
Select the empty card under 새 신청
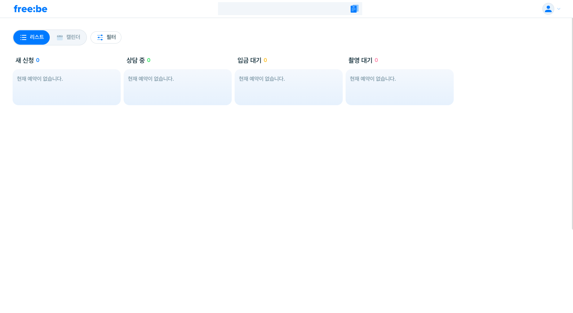(x=67, y=87)
